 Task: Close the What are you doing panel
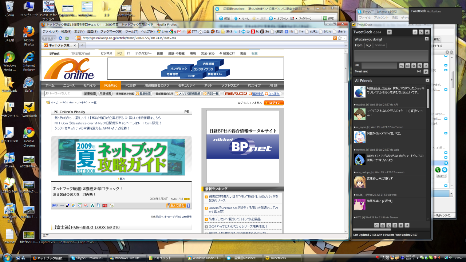click(427, 39)
